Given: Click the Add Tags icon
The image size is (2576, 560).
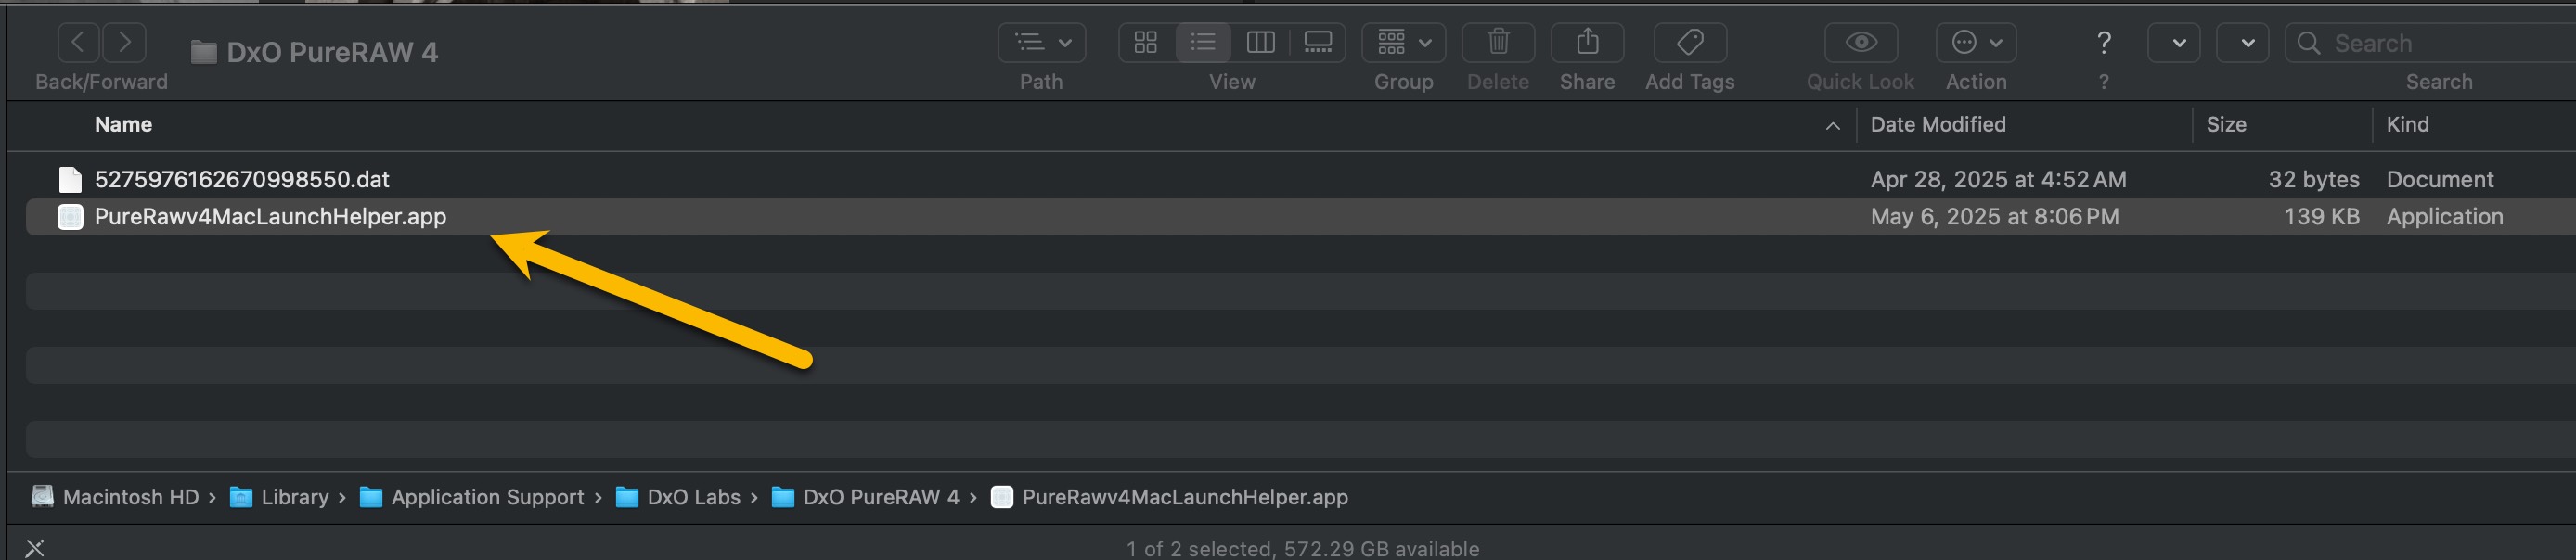Looking at the screenshot, I should point(1690,42).
